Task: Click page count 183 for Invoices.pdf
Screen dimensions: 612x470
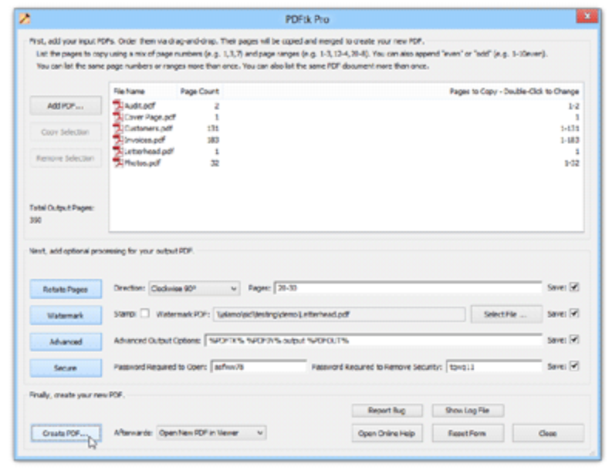Action: pyautogui.click(x=213, y=140)
